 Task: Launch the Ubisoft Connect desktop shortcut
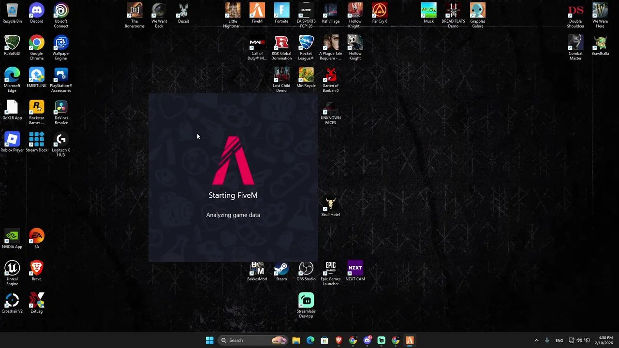point(61,15)
